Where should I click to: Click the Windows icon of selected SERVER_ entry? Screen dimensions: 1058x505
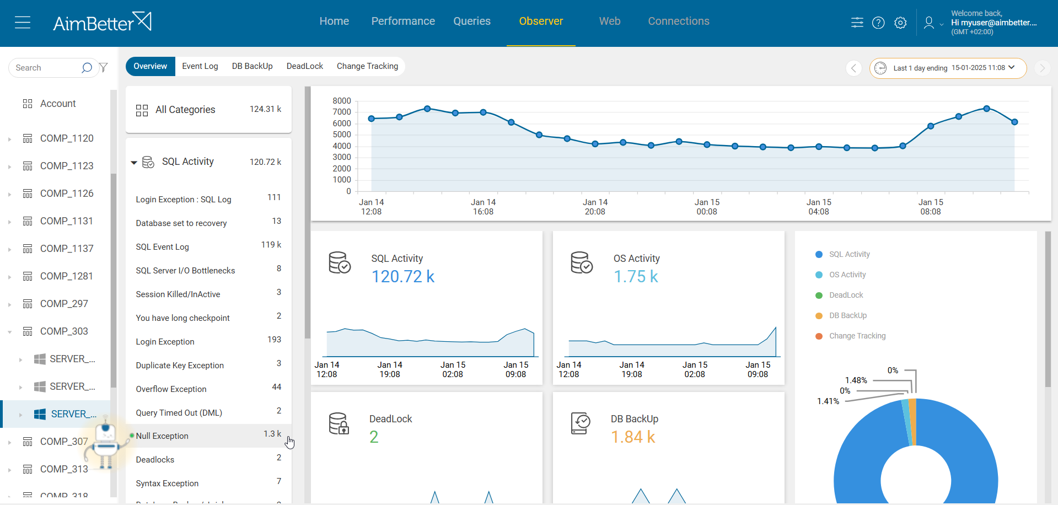click(40, 414)
